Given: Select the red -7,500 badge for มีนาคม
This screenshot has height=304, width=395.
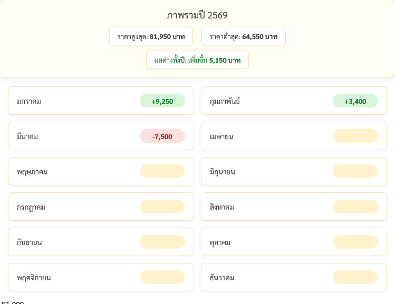Looking at the screenshot, I should [162, 136].
